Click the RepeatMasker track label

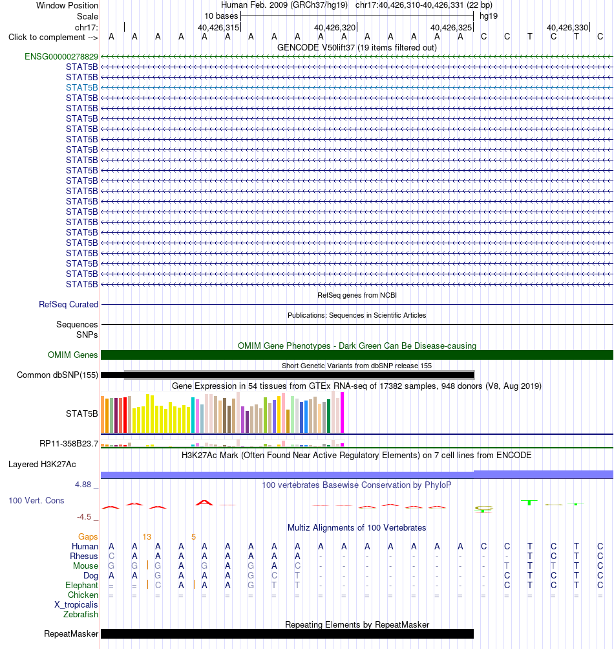71,633
